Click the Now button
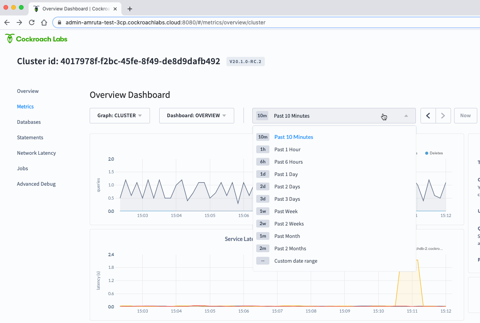Viewport: 480px width, 323px height. [x=465, y=116]
